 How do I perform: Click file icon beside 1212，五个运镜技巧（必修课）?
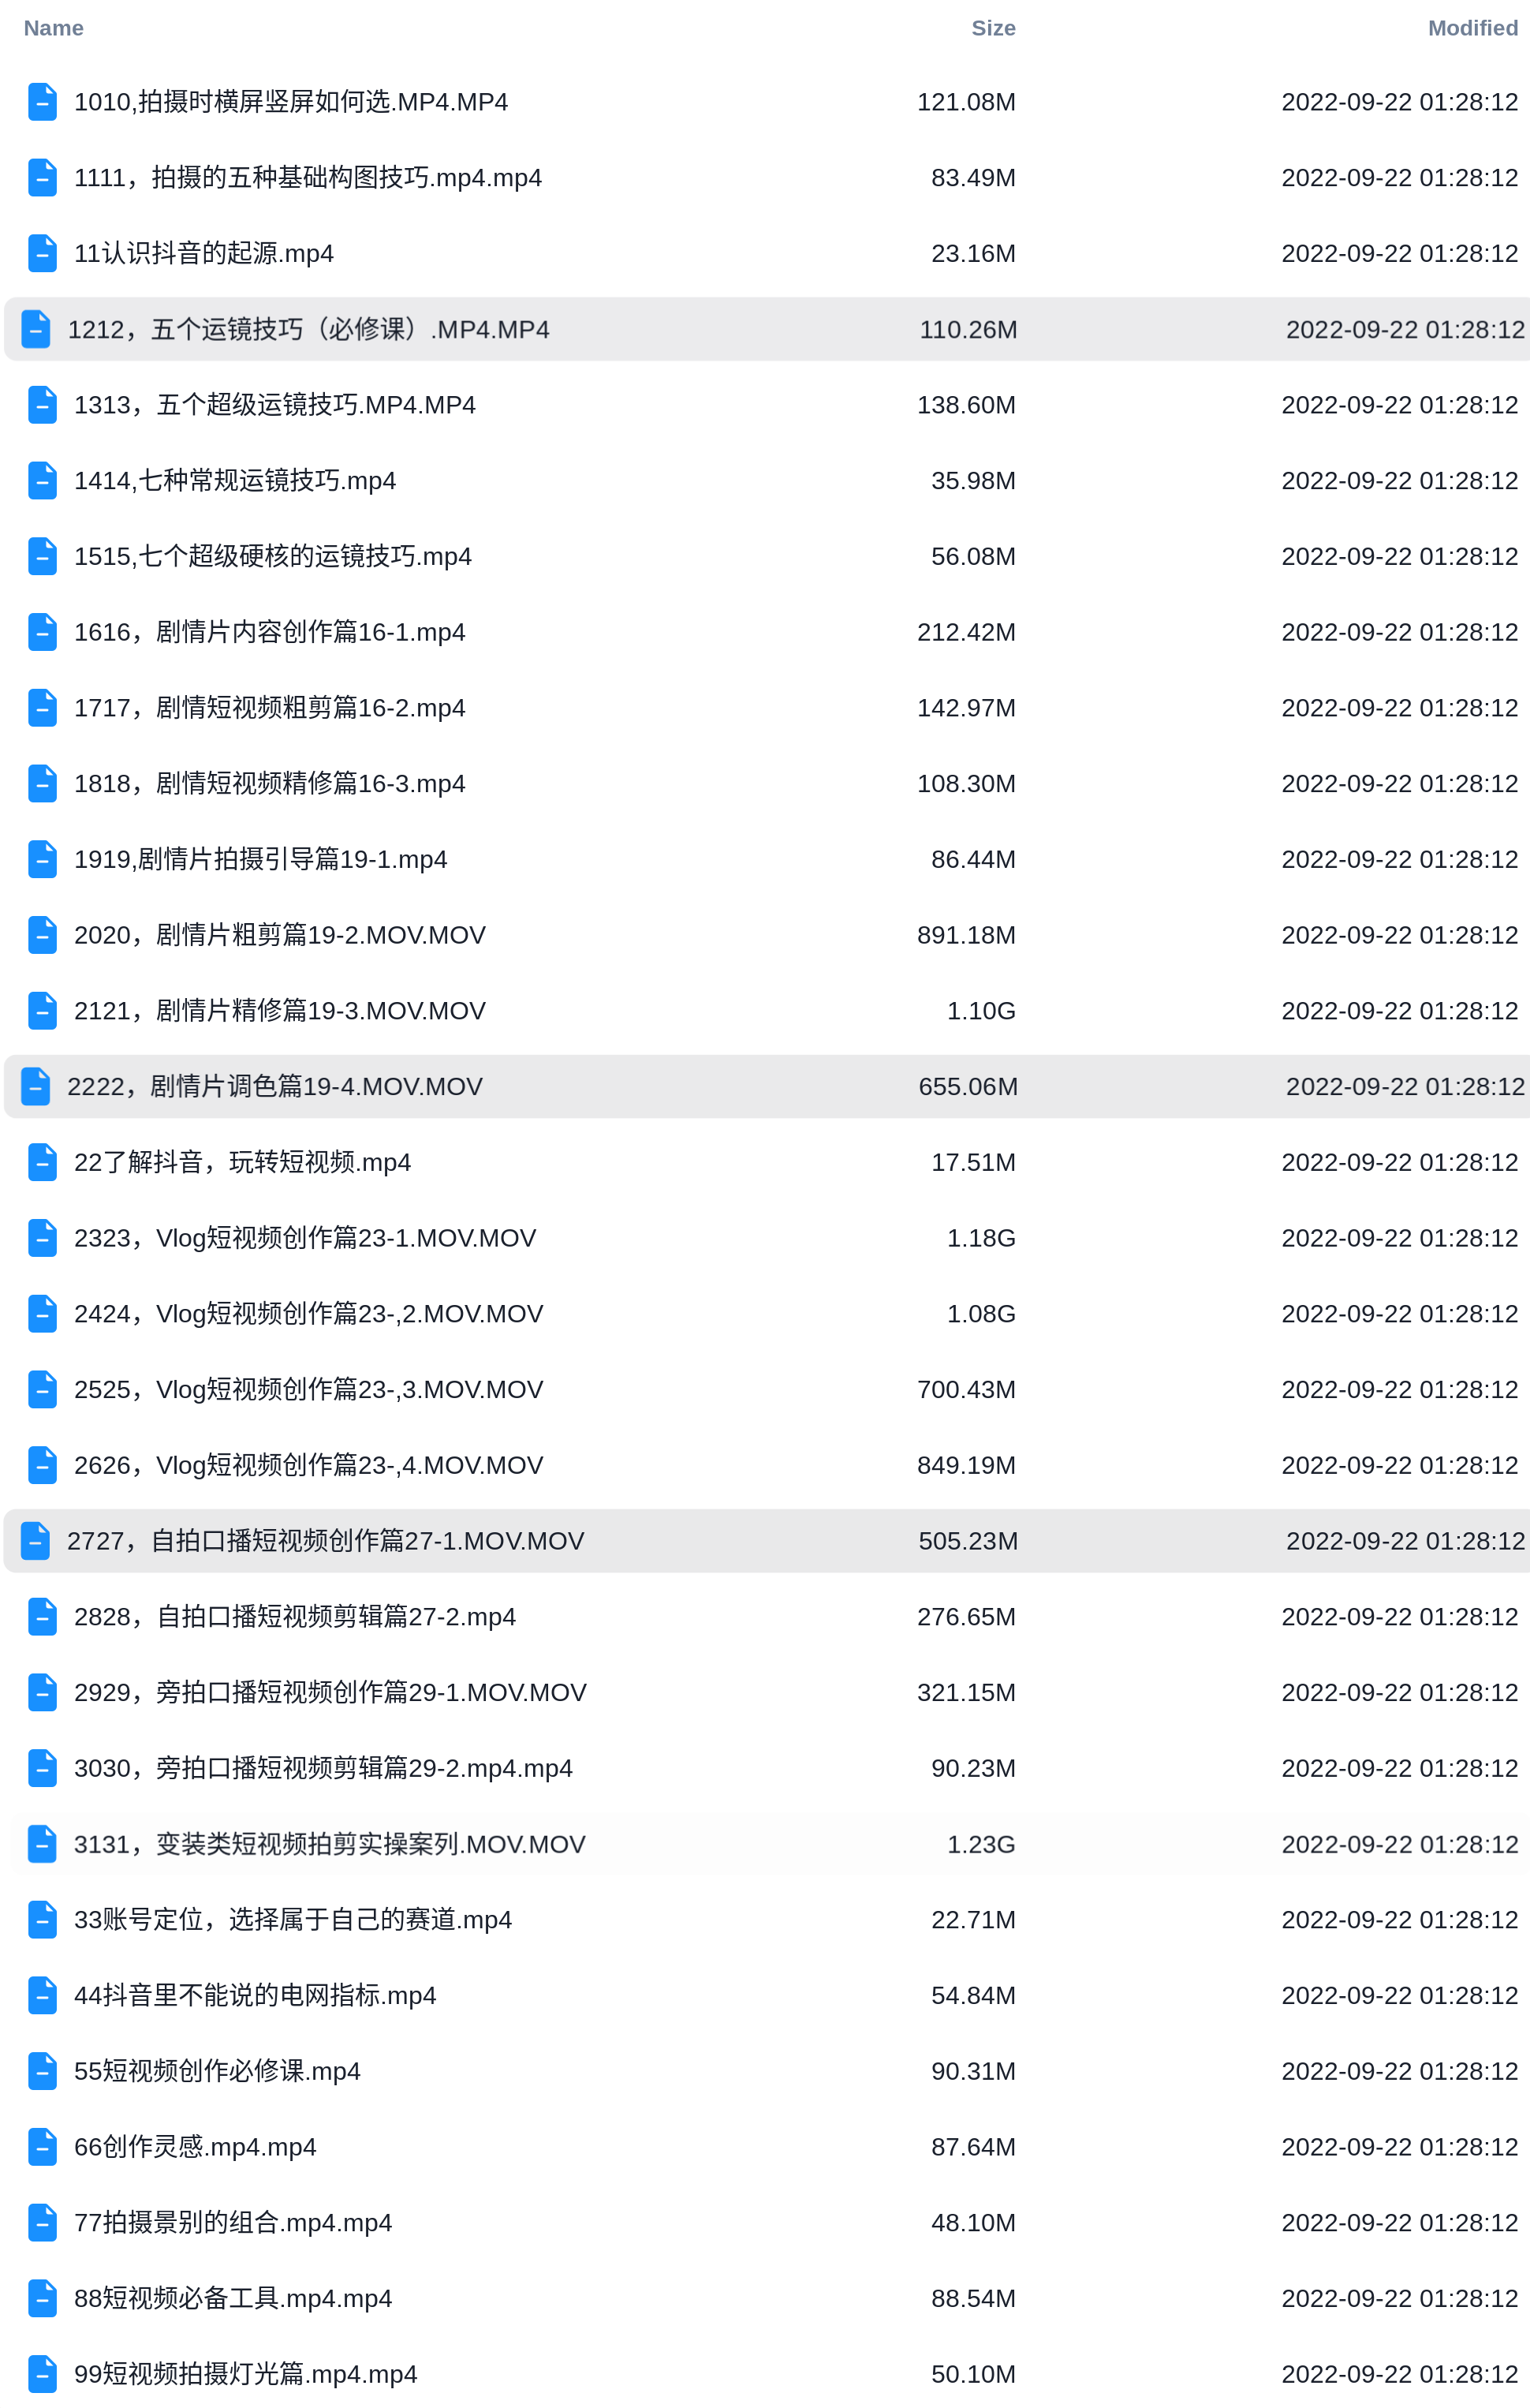click(36, 329)
